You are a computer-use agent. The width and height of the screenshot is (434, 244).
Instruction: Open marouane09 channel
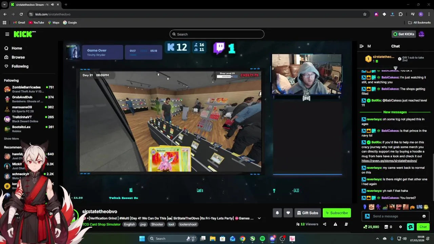coord(29,109)
